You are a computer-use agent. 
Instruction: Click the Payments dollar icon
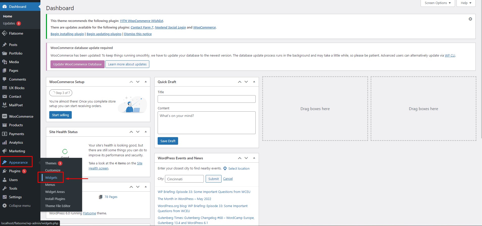(5, 134)
